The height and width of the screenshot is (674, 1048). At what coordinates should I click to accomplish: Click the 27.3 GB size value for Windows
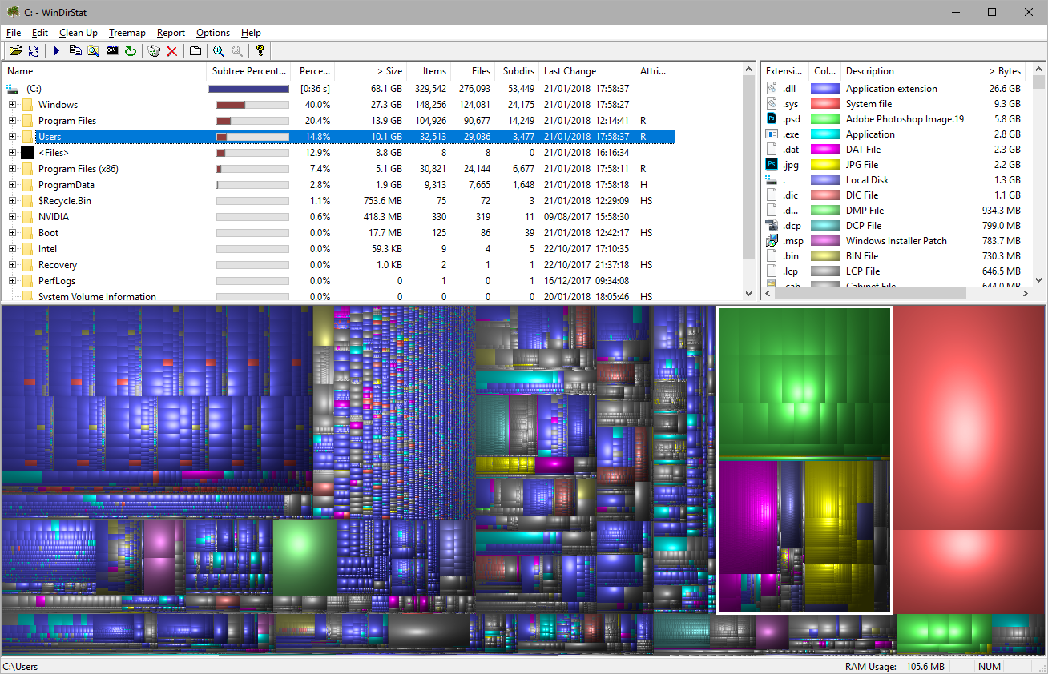point(386,105)
